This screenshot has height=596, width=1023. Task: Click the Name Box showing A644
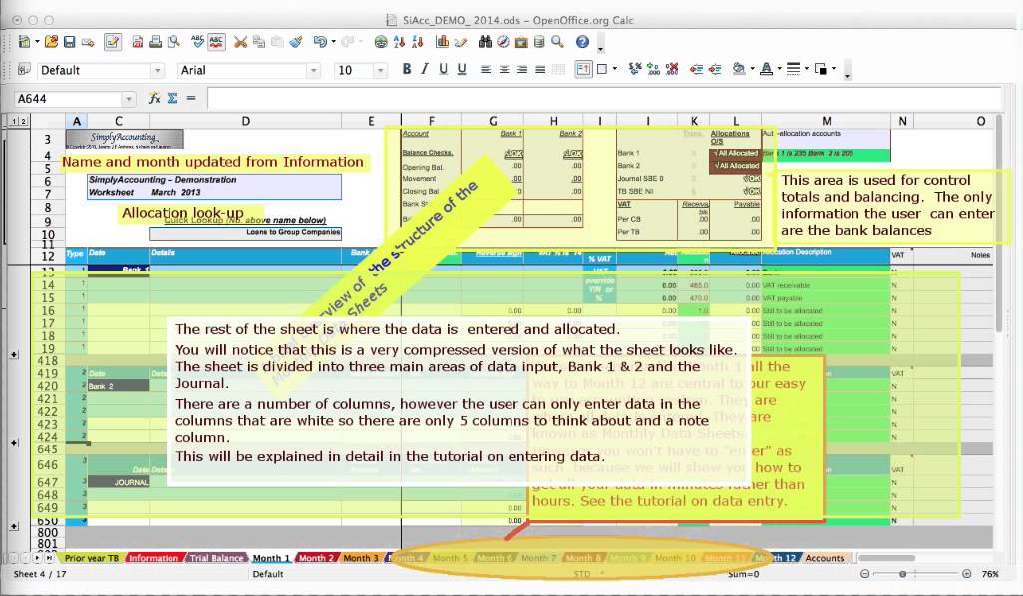point(68,99)
